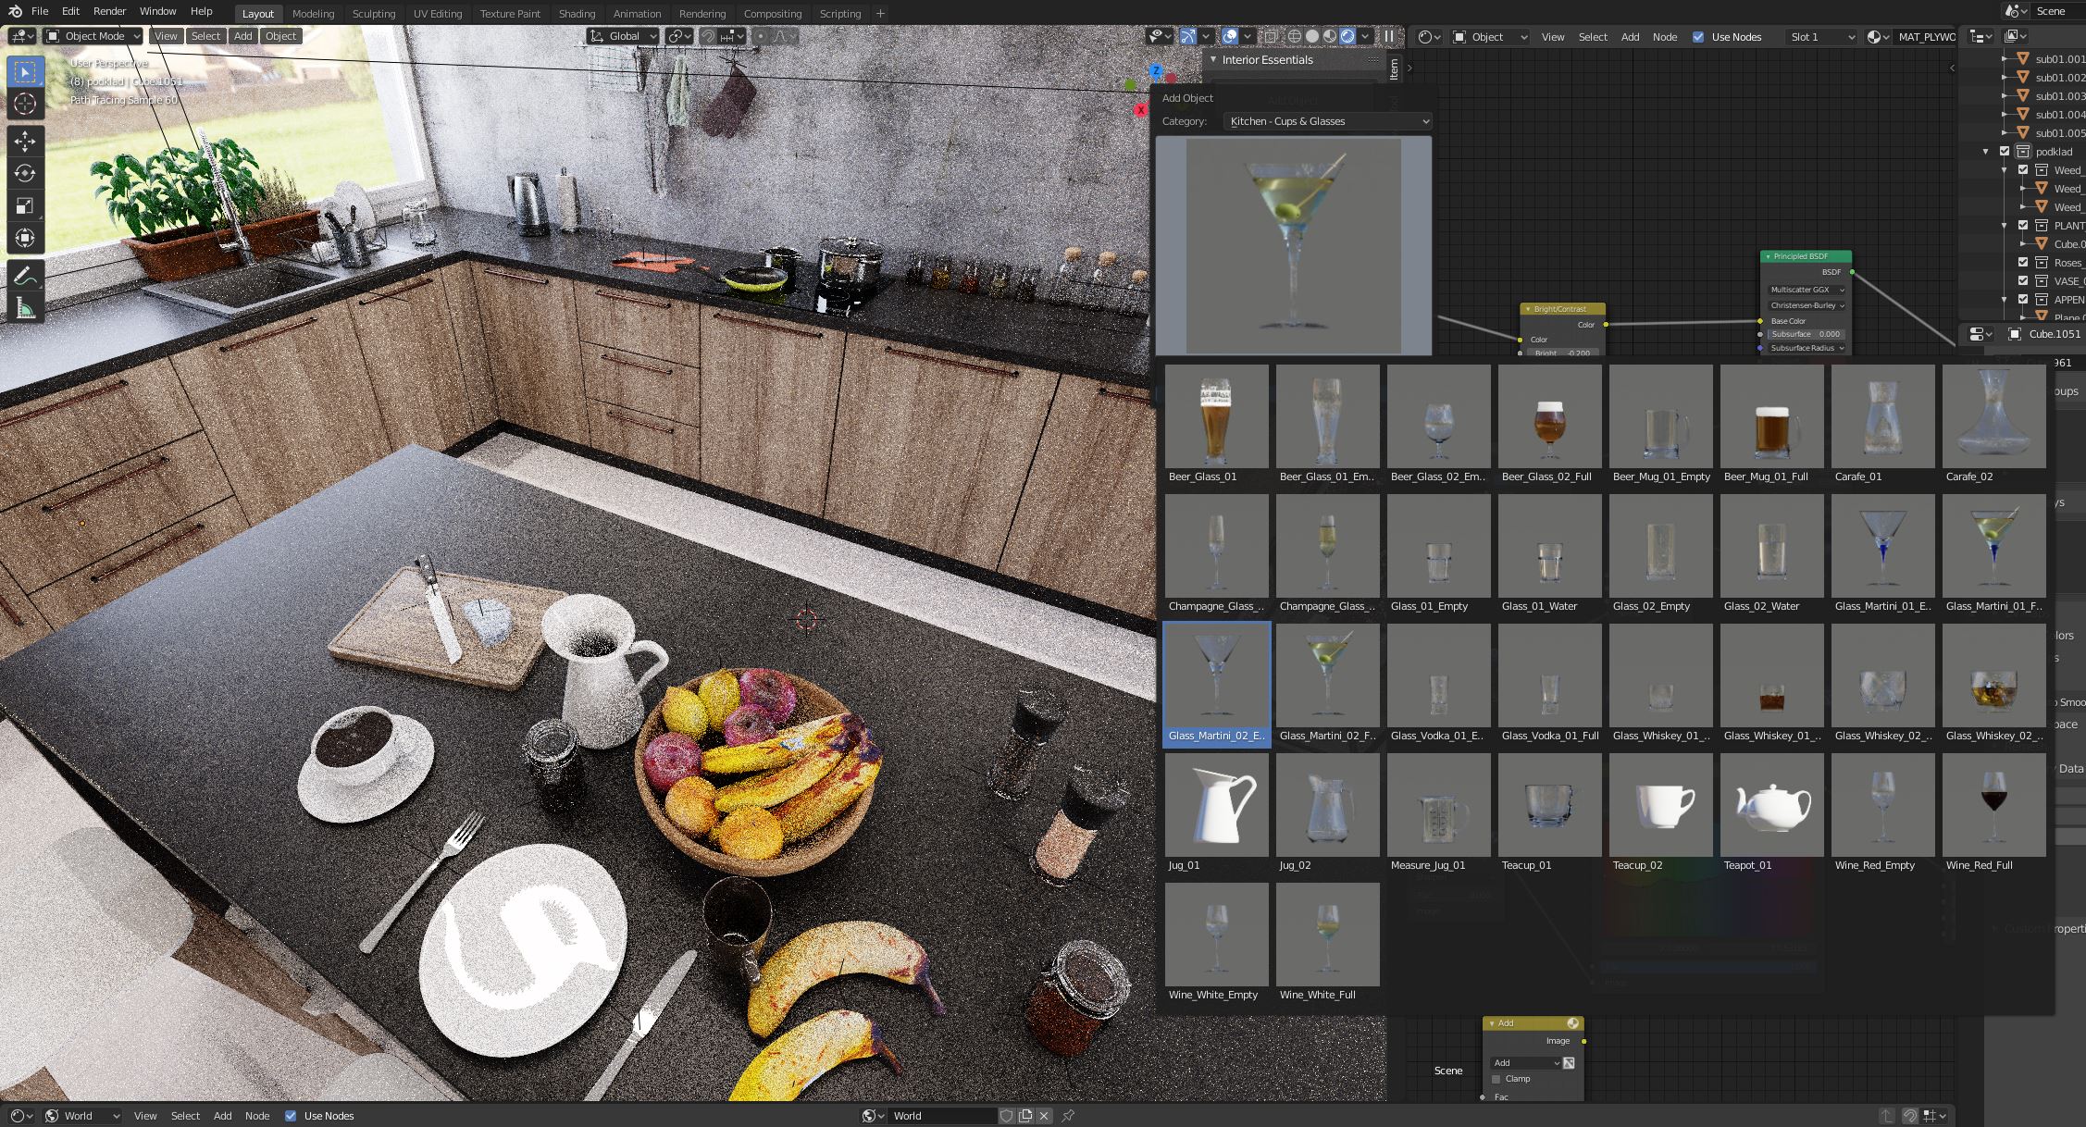Pause the rendered viewport preview

click(x=1389, y=36)
